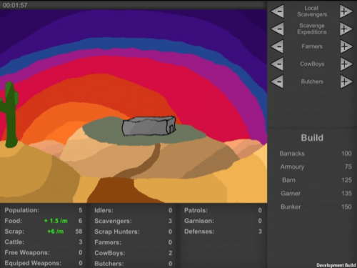Click the CowBoys count row in stats
Viewport: 357px width, 268px height.
click(134, 253)
